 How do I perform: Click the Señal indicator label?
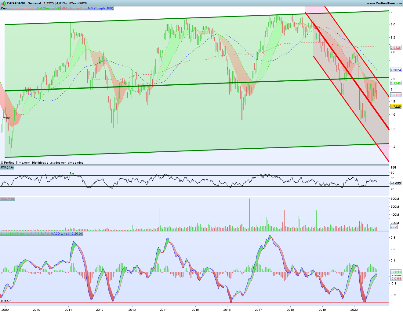click(x=45, y=234)
